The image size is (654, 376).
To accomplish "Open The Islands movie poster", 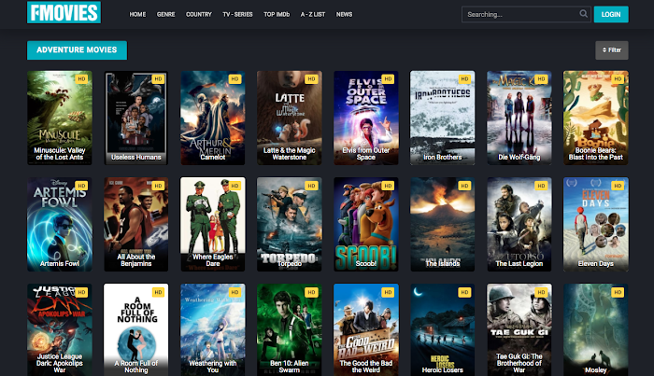I will [x=443, y=225].
